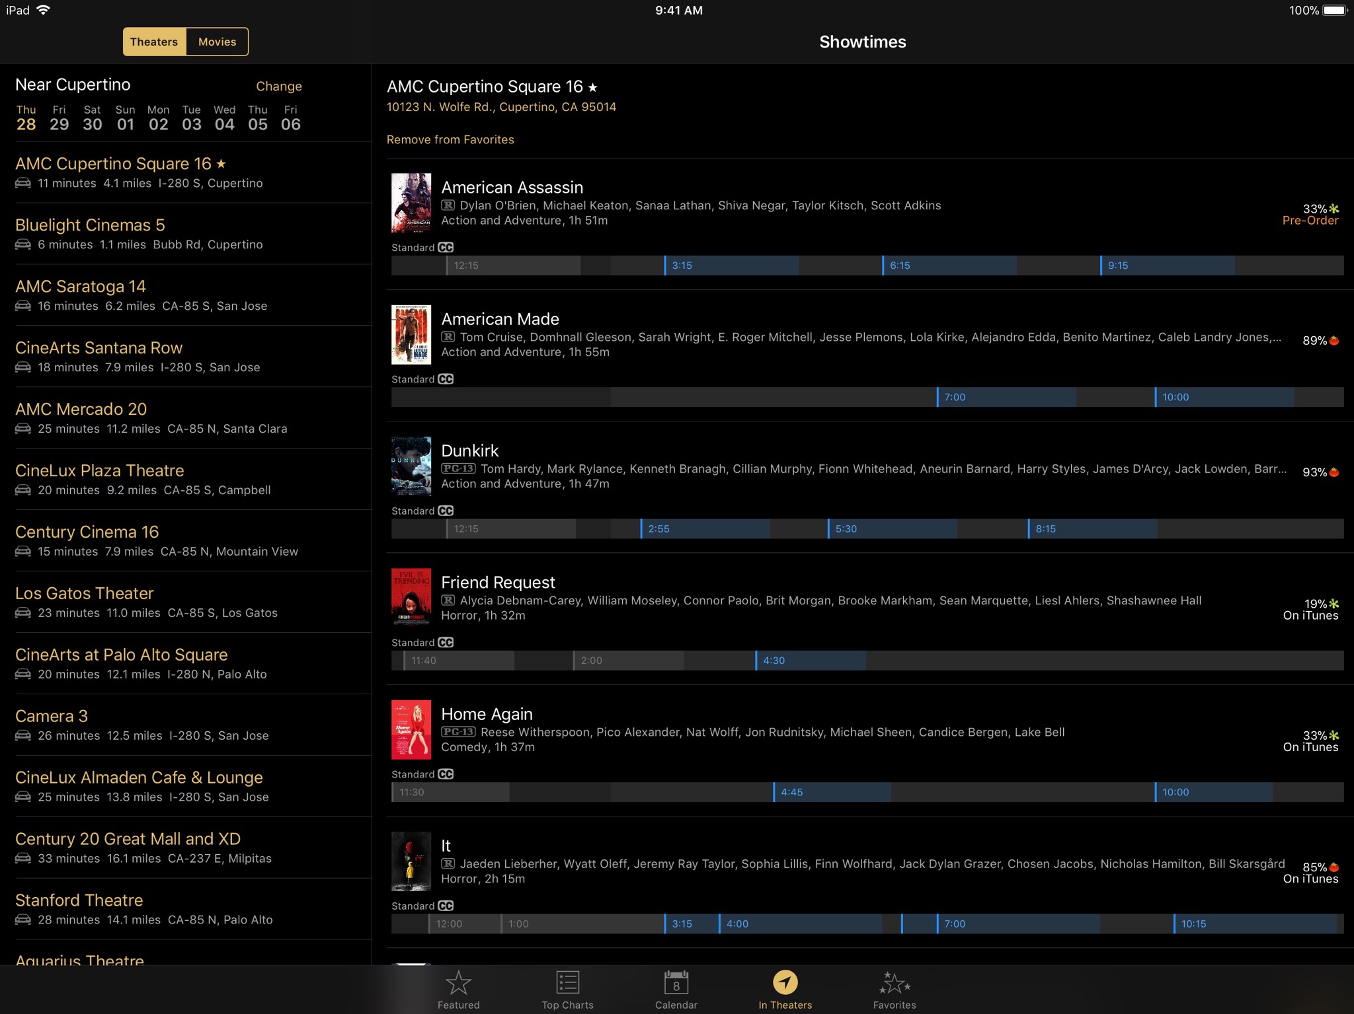Open the American Made poster
This screenshot has height=1014, width=1354.
[411, 334]
